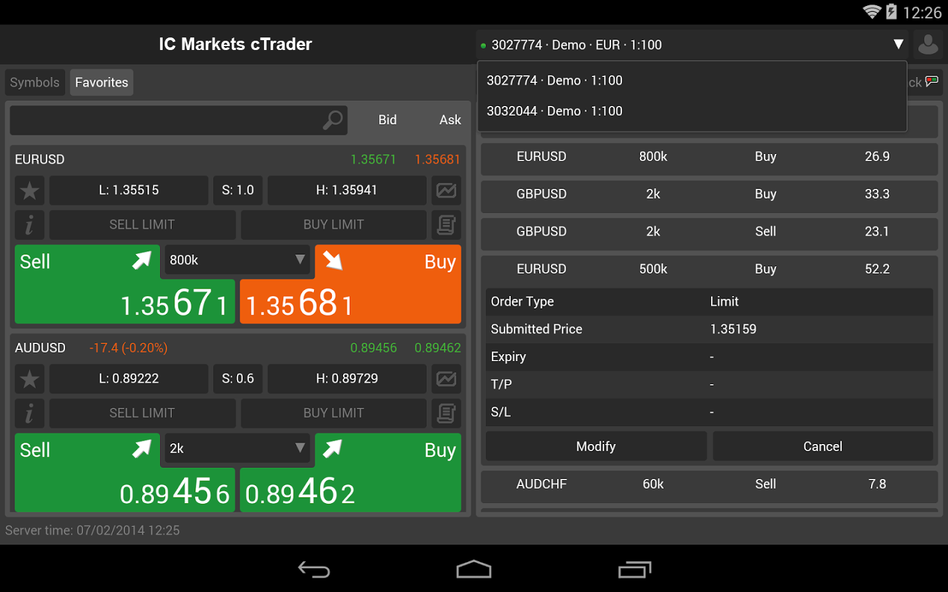The image size is (948, 592).
Task: Expand AUDUSD 2k volume dropdown
Action: [237, 449]
